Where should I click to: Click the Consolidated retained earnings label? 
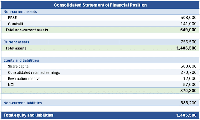point(34,72)
